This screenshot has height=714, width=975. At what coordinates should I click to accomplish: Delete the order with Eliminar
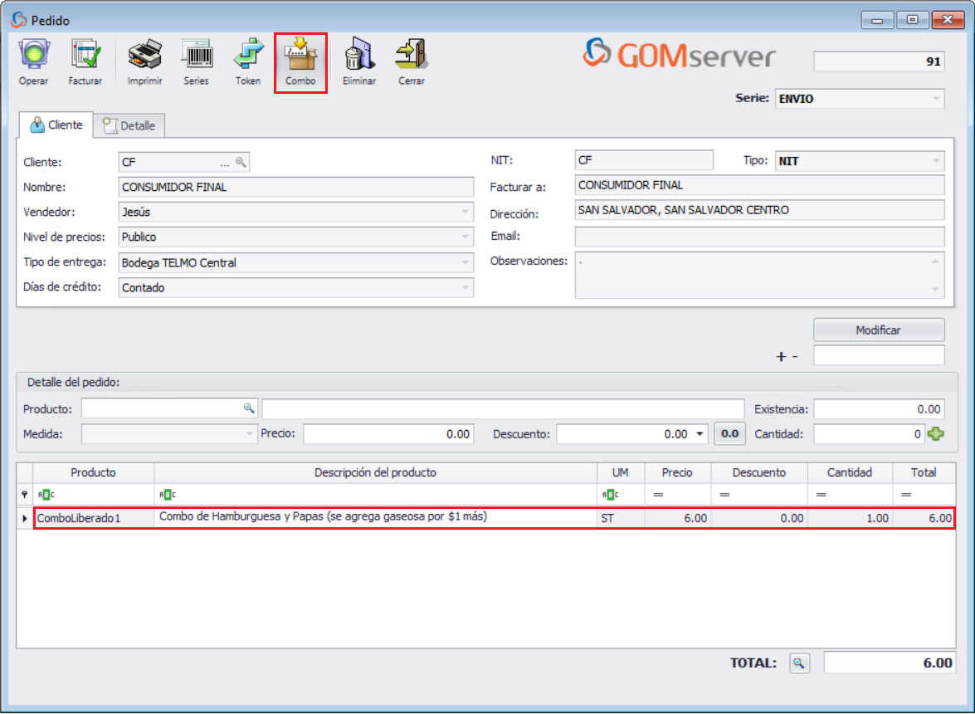point(358,55)
